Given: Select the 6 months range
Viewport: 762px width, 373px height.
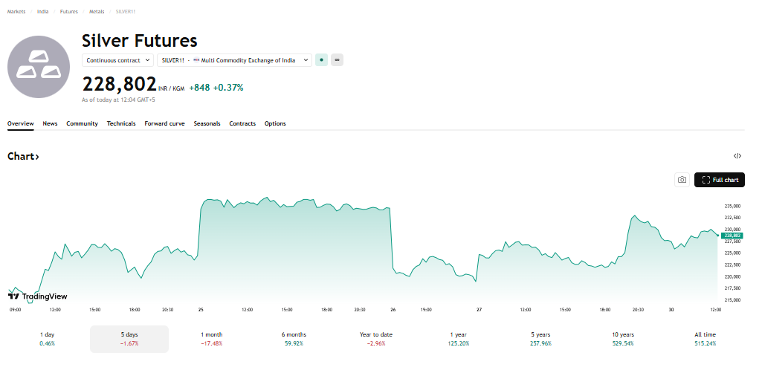Looking at the screenshot, I should click(294, 339).
